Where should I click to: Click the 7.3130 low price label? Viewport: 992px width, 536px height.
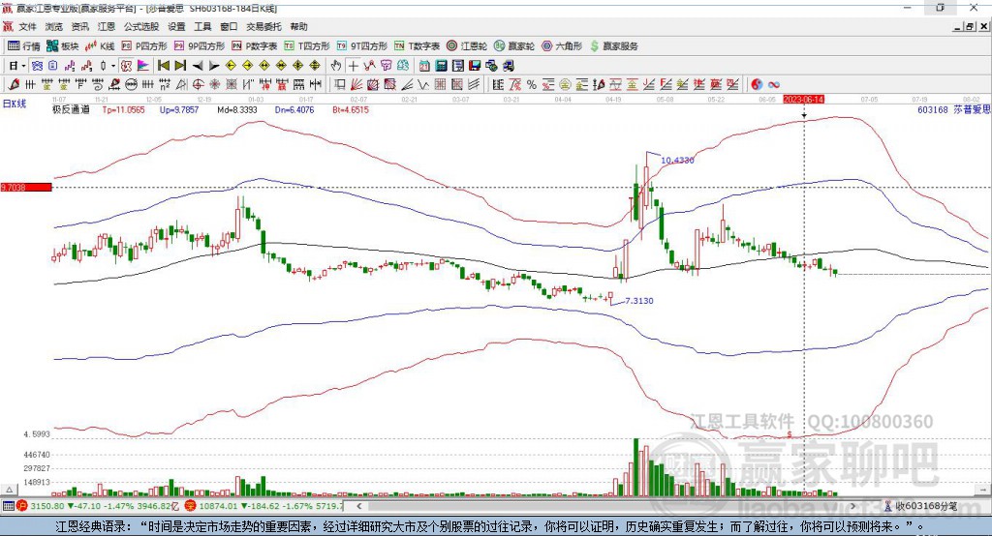[639, 301]
